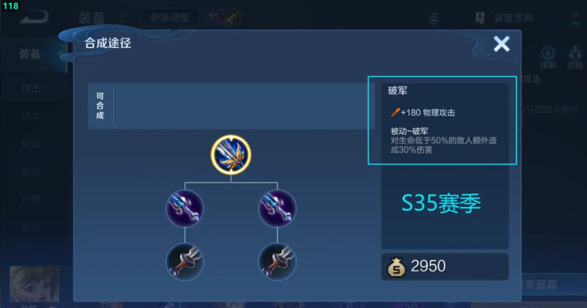Switch to the 移动 category tab
The height and width of the screenshot is (308, 587).
31,171
